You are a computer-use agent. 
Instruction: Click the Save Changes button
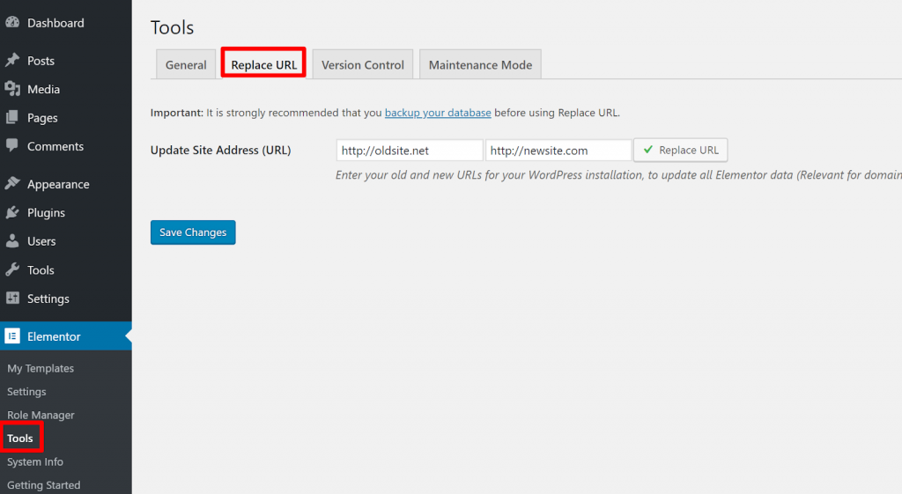coord(193,232)
